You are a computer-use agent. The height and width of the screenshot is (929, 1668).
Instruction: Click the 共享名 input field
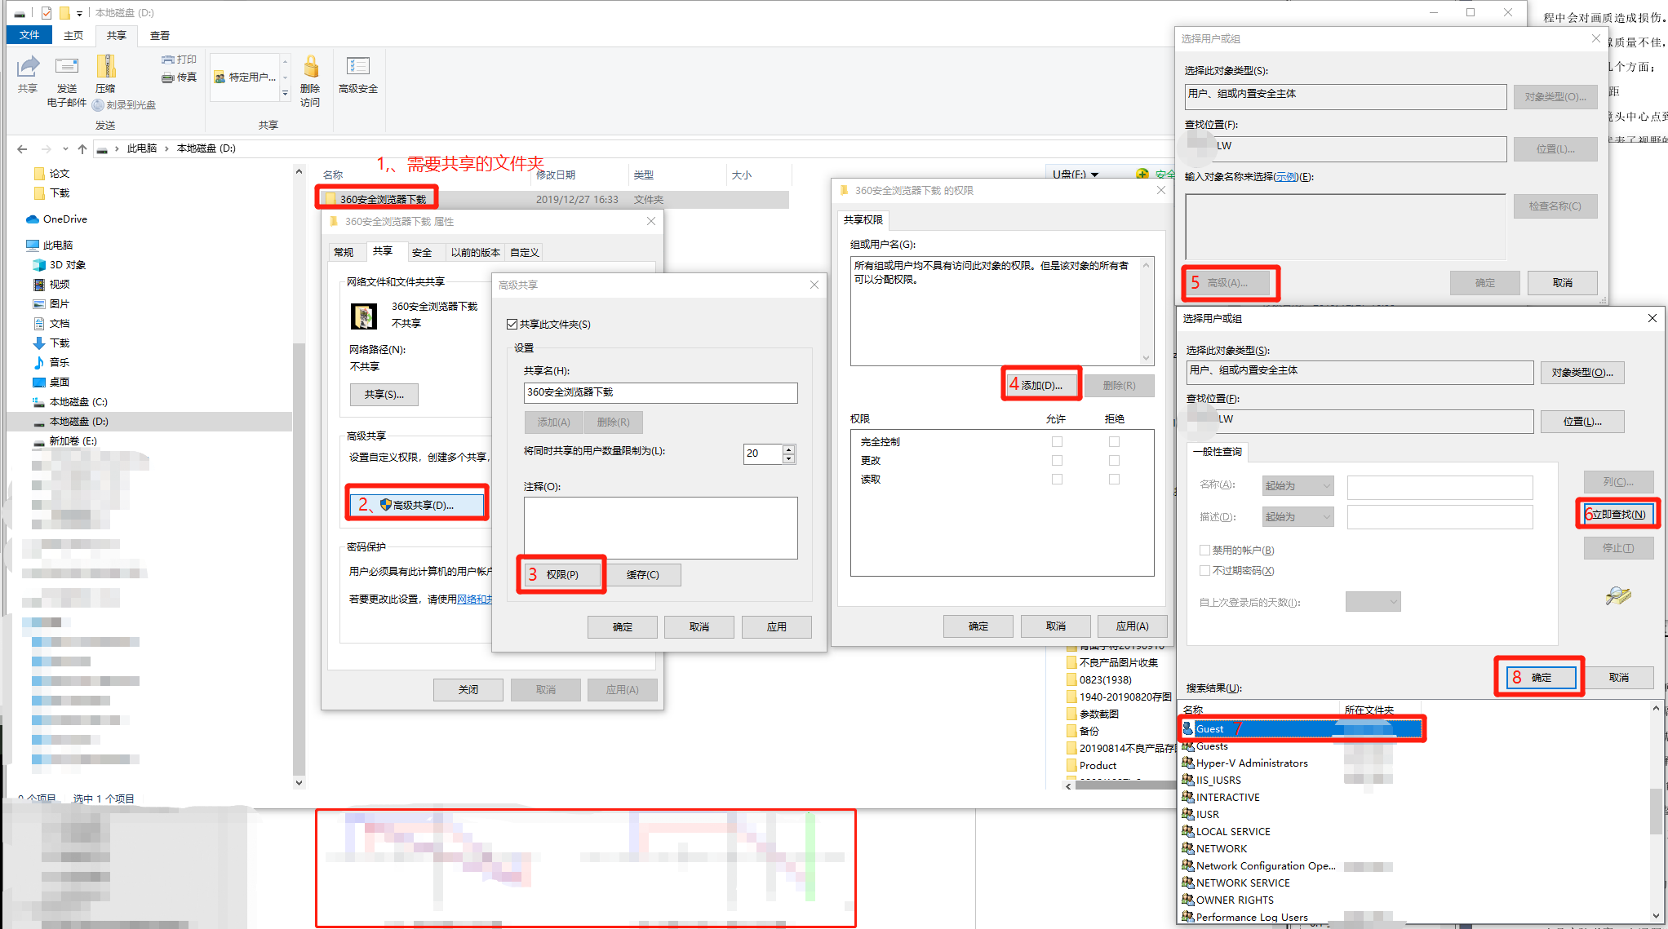tap(659, 392)
